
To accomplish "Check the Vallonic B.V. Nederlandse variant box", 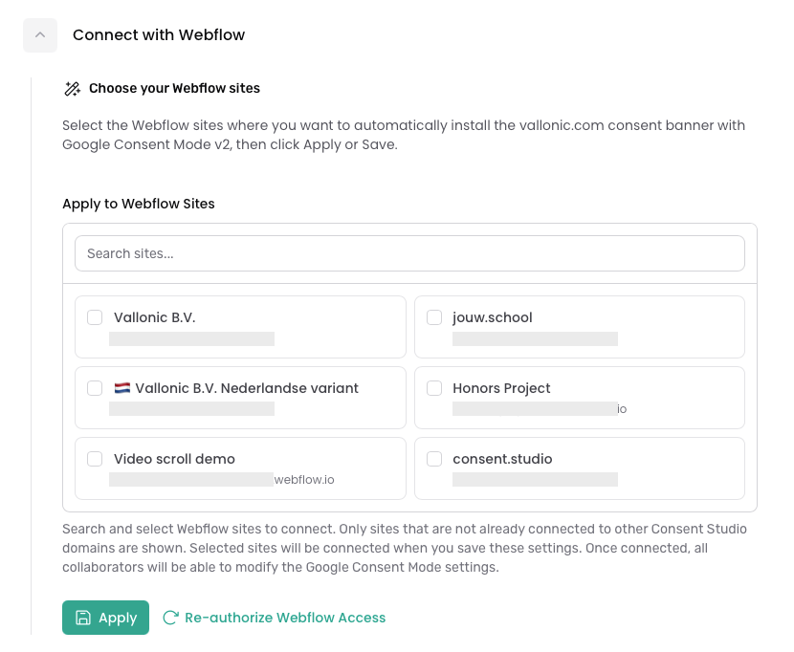I will (x=95, y=388).
